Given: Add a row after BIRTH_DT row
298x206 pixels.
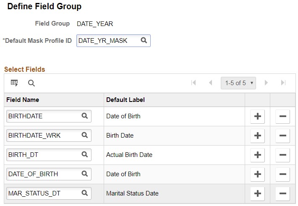Looking at the screenshot, I should click(x=257, y=155).
